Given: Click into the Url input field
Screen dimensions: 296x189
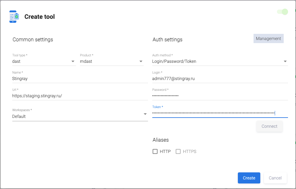Looking at the screenshot, I should point(80,96).
